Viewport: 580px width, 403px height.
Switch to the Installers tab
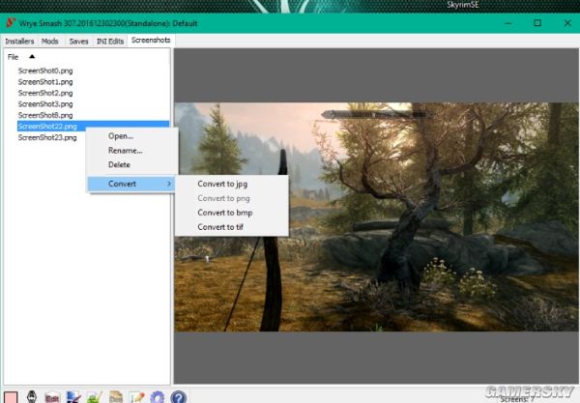(19, 42)
